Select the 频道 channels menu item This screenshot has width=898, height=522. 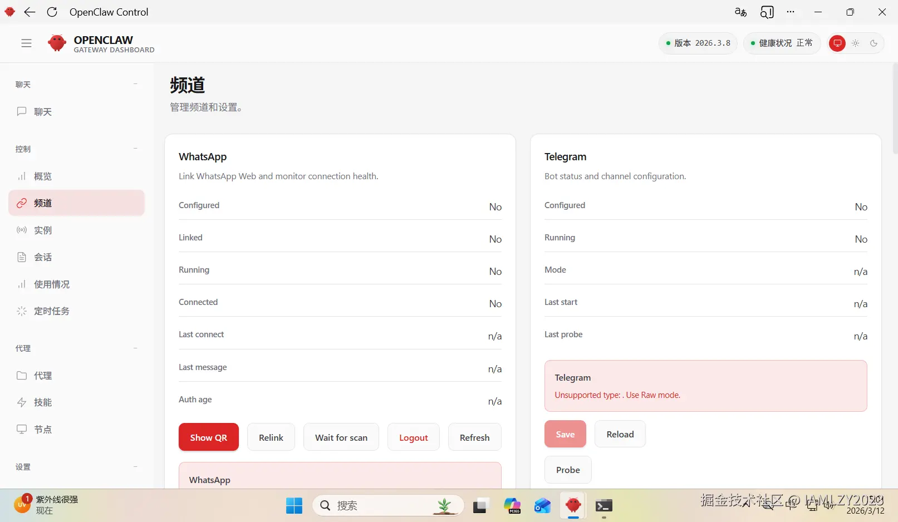pos(76,203)
